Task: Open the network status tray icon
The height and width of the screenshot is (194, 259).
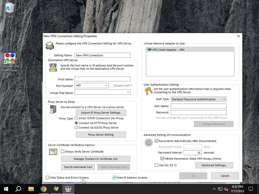Action: pyautogui.click(x=220, y=189)
